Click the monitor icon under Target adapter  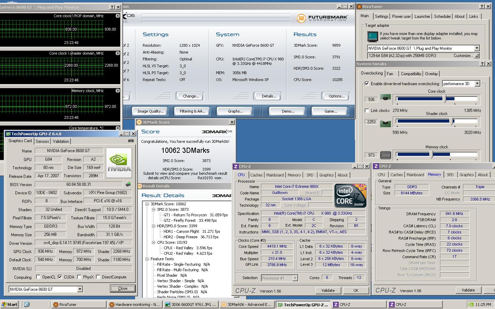373,36
